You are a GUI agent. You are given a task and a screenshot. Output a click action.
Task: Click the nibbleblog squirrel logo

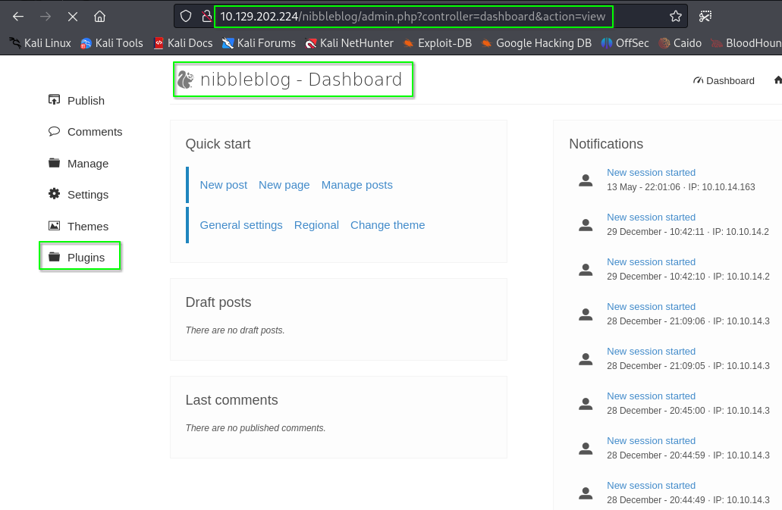point(186,79)
